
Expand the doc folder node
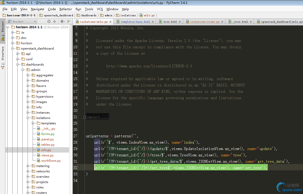pos(12,38)
